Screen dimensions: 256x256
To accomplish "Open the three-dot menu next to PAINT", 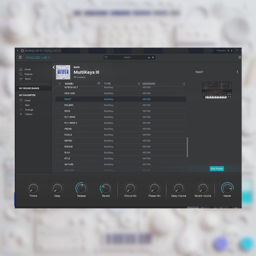I will click(x=237, y=72).
